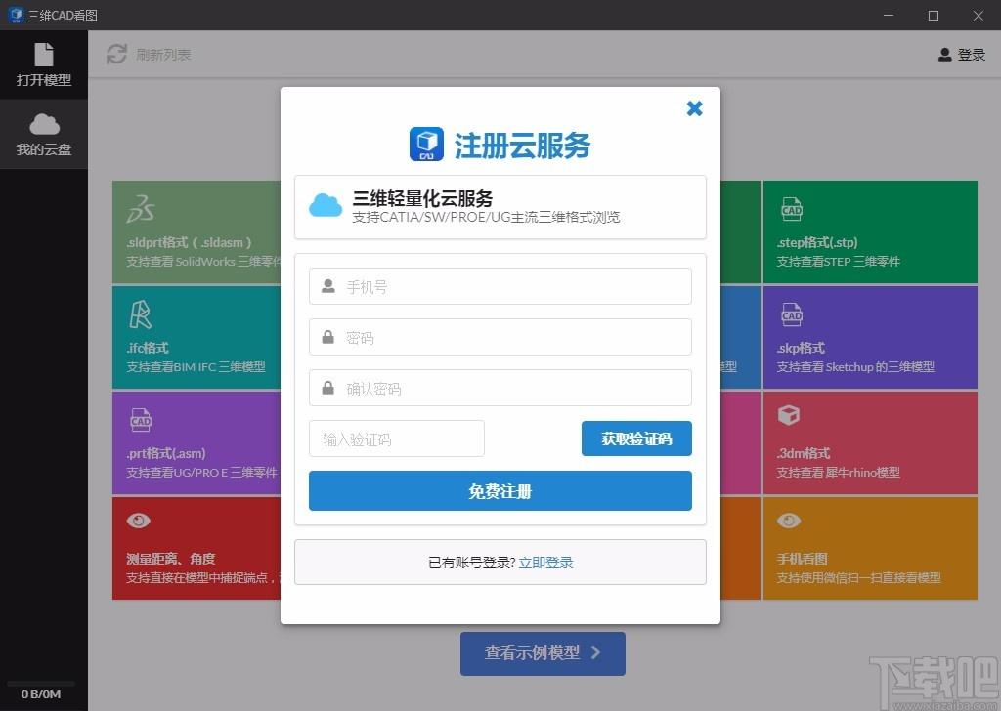Focus the 手机号 phone number field
This screenshot has height=711, width=1001.
tap(500, 287)
